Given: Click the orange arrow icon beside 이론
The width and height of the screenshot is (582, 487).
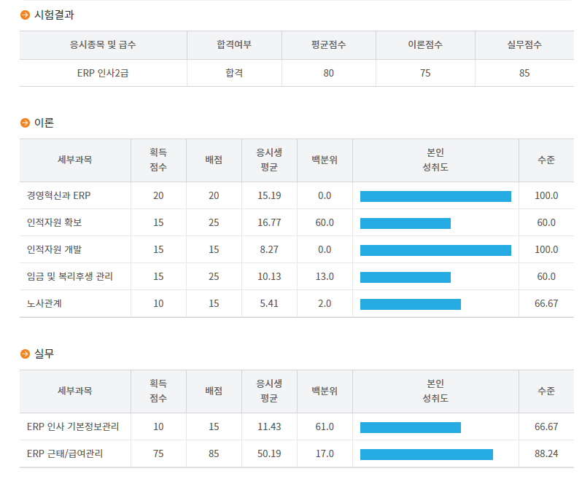Looking at the screenshot, I should tap(25, 122).
